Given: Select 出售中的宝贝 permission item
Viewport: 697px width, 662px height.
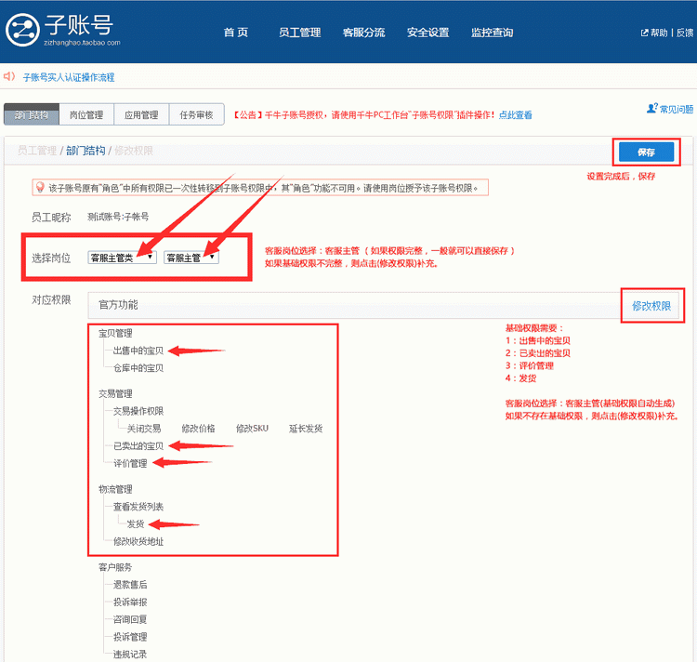Looking at the screenshot, I should click(138, 351).
